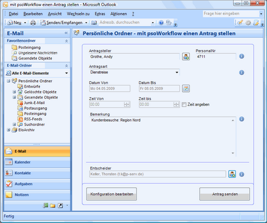Click the Konfiguration bearbeiten button
The height and width of the screenshot is (223, 267).
111,194
